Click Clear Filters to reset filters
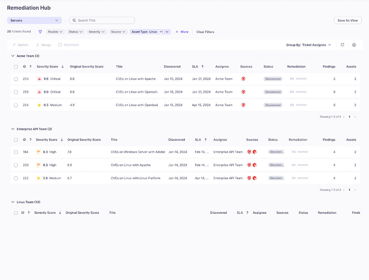The height and width of the screenshot is (280, 369). point(205,32)
